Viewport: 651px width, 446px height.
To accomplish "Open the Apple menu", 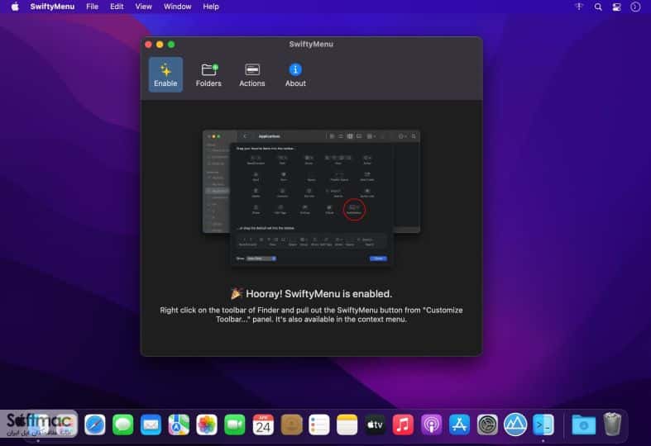I will click(15, 7).
